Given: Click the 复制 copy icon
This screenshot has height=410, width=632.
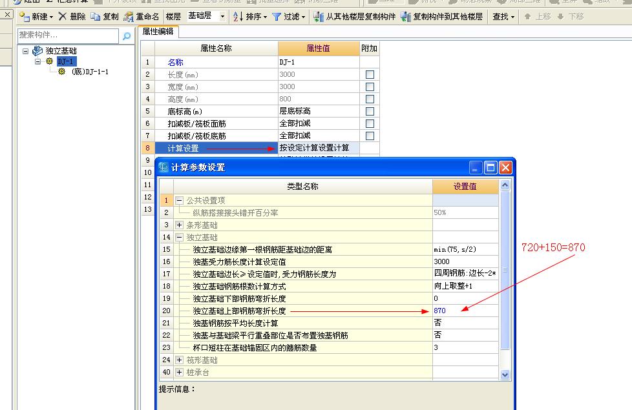Looking at the screenshot, I should coord(96,17).
